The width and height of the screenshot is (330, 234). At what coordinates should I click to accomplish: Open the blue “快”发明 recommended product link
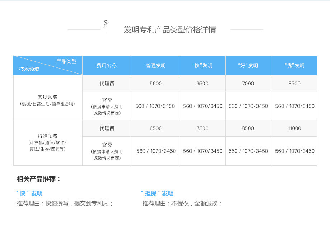(x=29, y=193)
